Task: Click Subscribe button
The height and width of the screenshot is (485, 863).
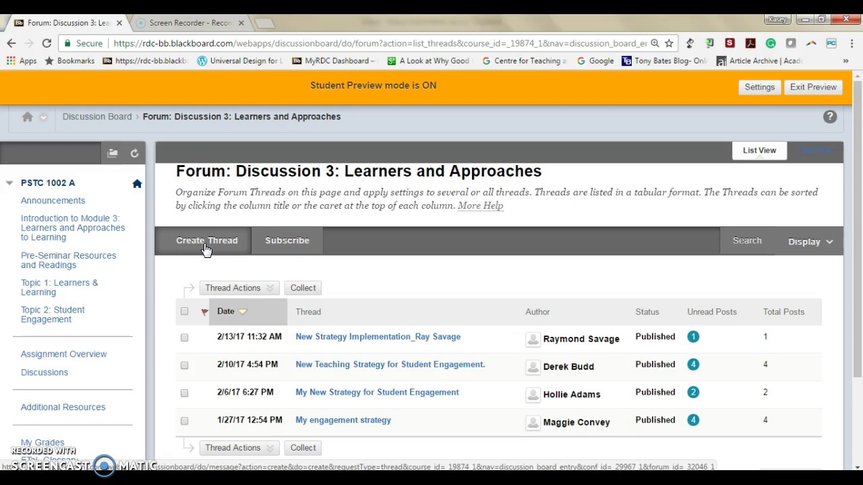Action: click(287, 240)
